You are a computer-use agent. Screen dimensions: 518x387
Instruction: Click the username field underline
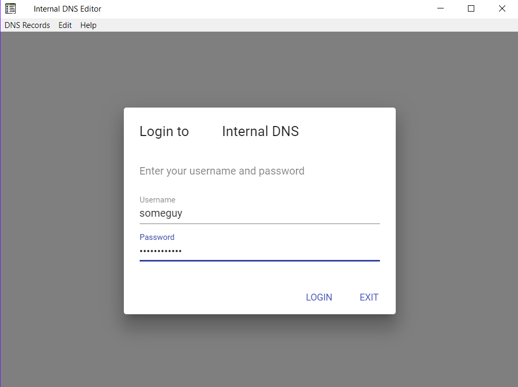click(259, 223)
